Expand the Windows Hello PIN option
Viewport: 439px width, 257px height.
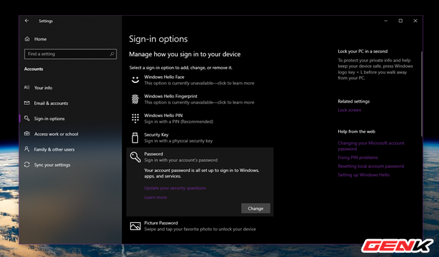click(200, 119)
